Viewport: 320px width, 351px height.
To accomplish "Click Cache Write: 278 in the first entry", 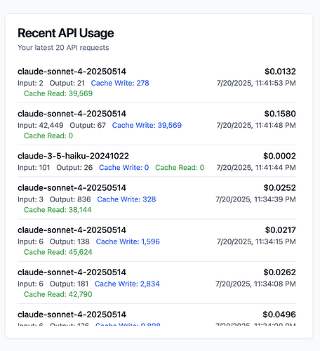I will tap(120, 83).
